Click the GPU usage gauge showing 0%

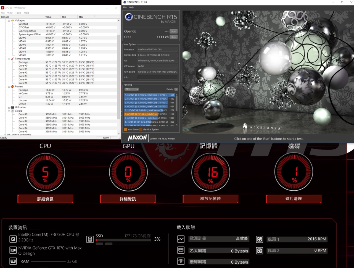pyautogui.click(x=128, y=172)
